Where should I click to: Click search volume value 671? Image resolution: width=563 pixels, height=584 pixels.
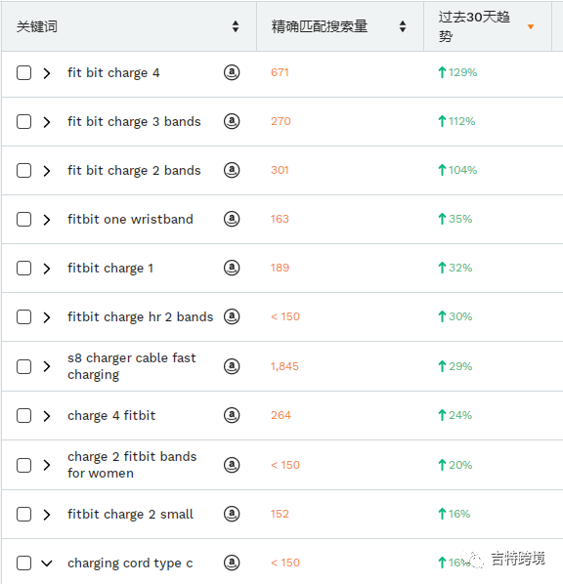click(x=280, y=72)
